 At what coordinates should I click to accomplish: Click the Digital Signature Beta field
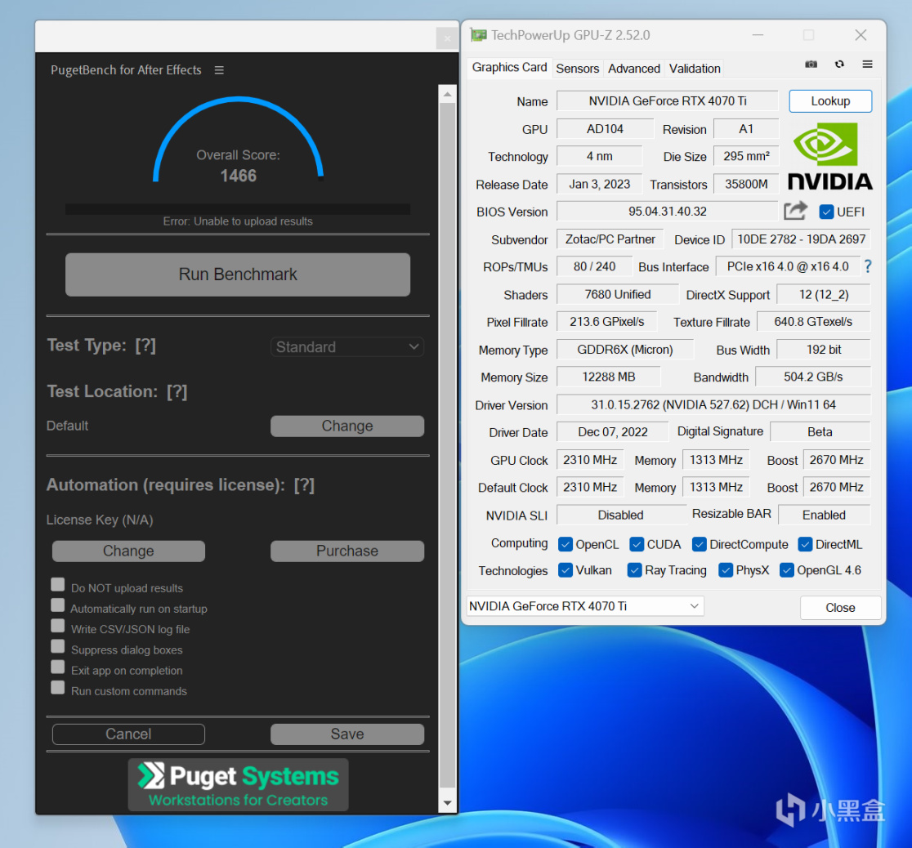pyautogui.click(x=820, y=431)
